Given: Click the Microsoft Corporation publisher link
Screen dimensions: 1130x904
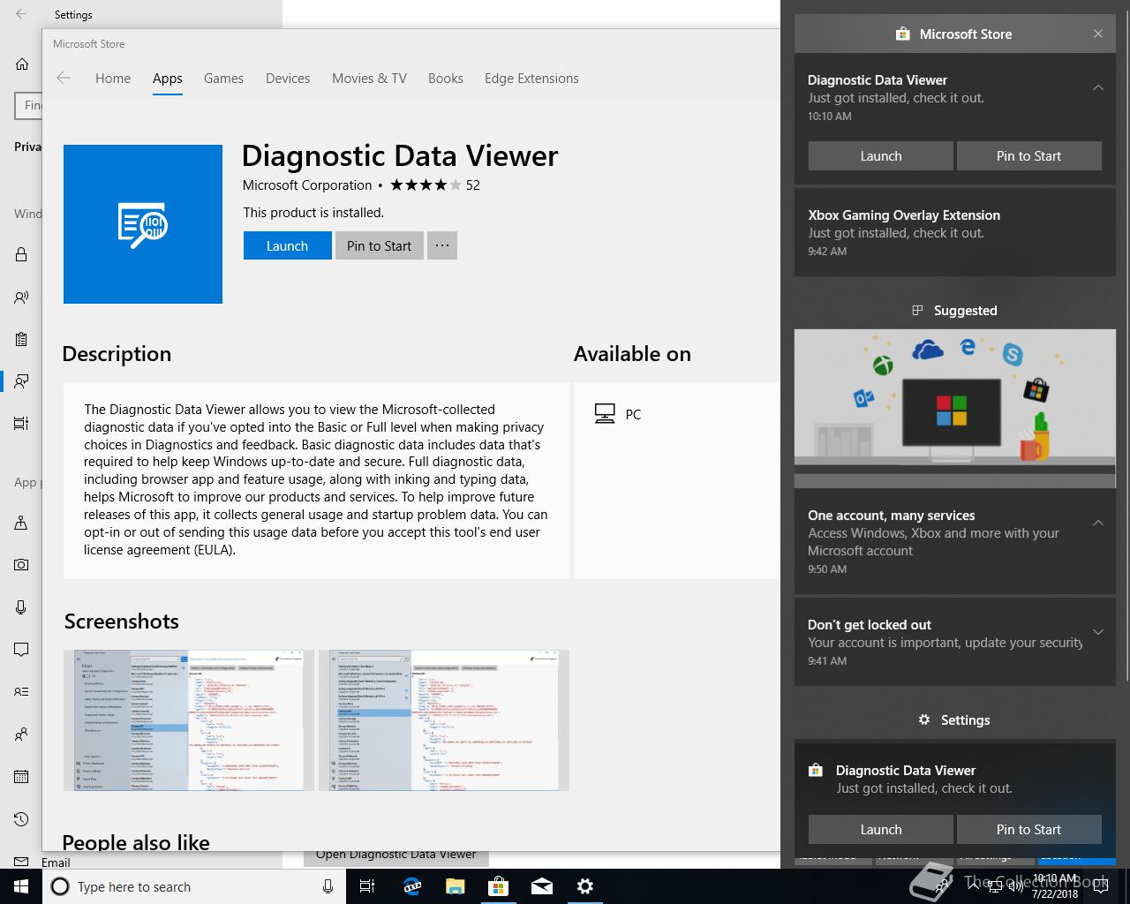Looking at the screenshot, I should tap(307, 185).
